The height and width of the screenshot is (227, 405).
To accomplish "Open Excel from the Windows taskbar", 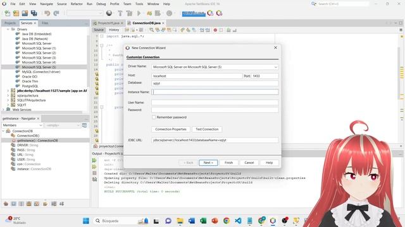I will pyautogui.click(x=203, y=221).
